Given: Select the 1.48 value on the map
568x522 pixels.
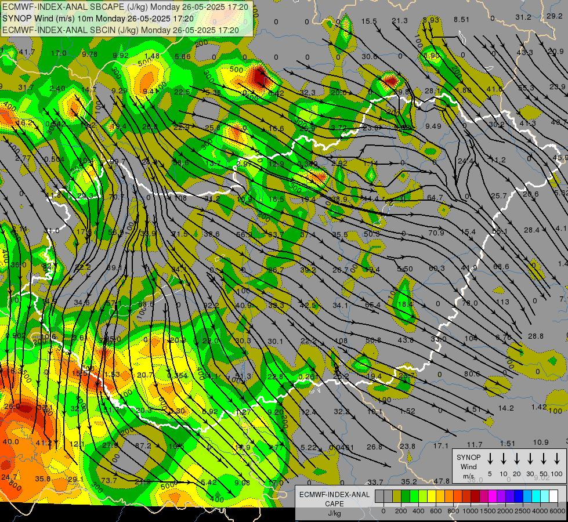Looking at the screenshot, I should pos(152,56).
